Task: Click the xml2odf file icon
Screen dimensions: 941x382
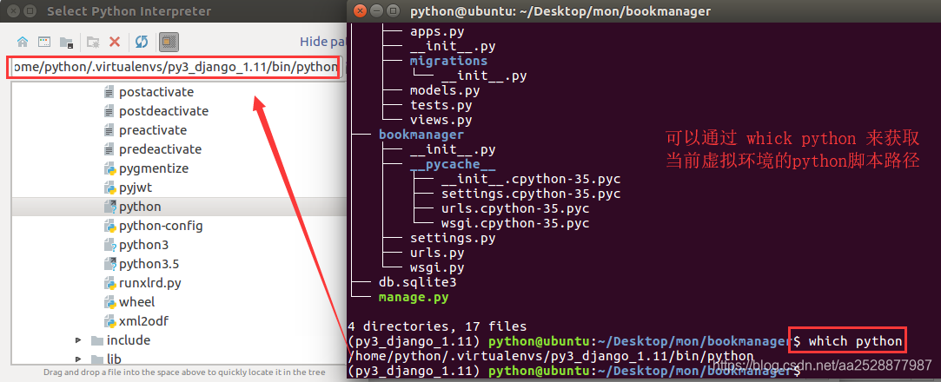Action: point(109,321)
